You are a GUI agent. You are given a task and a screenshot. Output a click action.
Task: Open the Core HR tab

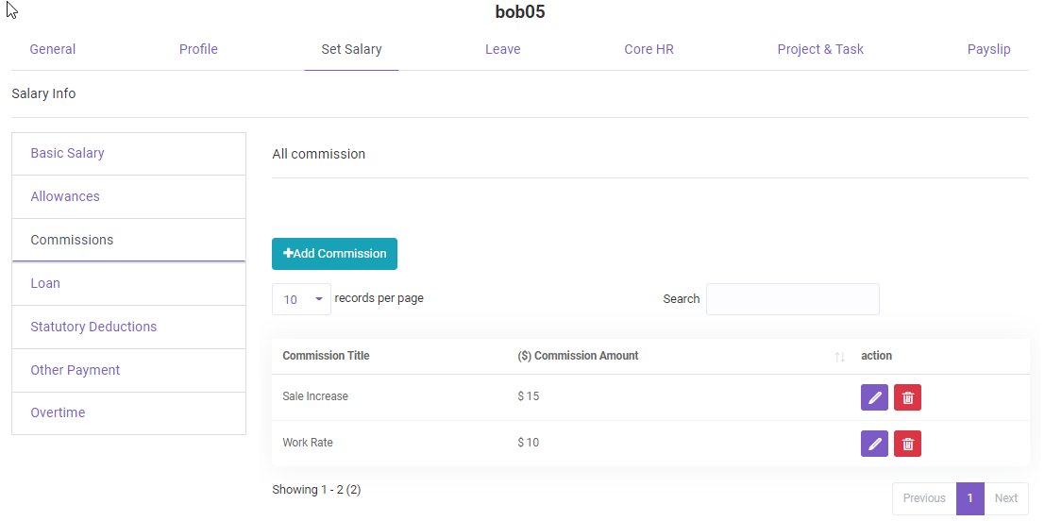click(x=649, y=49)
